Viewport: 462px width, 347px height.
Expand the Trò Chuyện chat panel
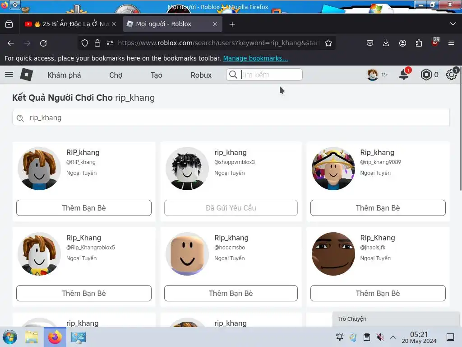click(x=396, y=319)
